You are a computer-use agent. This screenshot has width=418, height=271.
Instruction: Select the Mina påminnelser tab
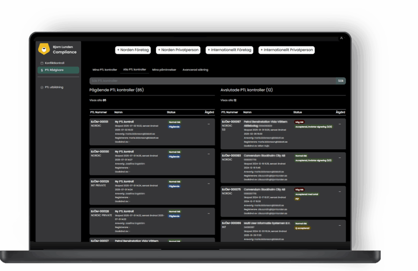pyautogui.click(x=164, y=70)
